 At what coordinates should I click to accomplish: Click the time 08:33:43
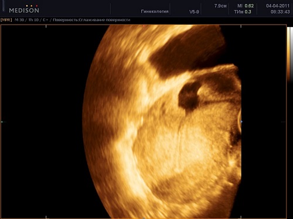(280, 12)
